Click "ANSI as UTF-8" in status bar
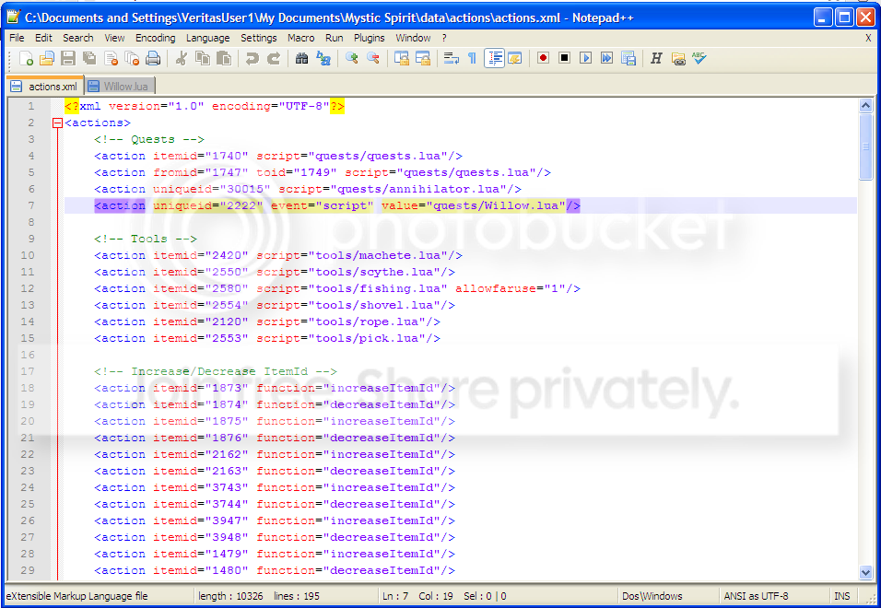The image size is (881, 608). pyautogui.click(x=756, y=596)
